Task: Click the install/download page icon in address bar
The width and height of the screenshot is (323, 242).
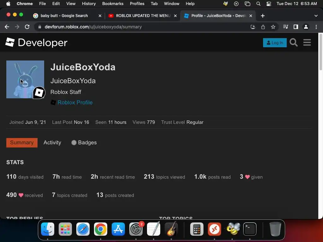Action: tap(253, 27)
